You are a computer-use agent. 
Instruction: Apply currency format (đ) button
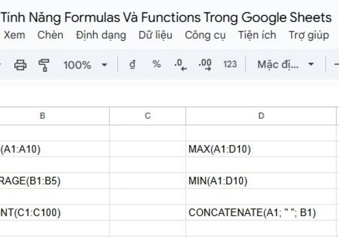tap(132, 65)
